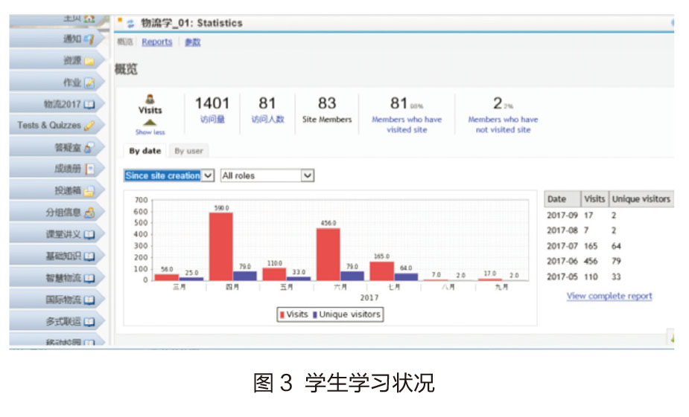This screenshot has height=417, width=689.
Task: Open the 作业 assignments icon
Action: 89,83
